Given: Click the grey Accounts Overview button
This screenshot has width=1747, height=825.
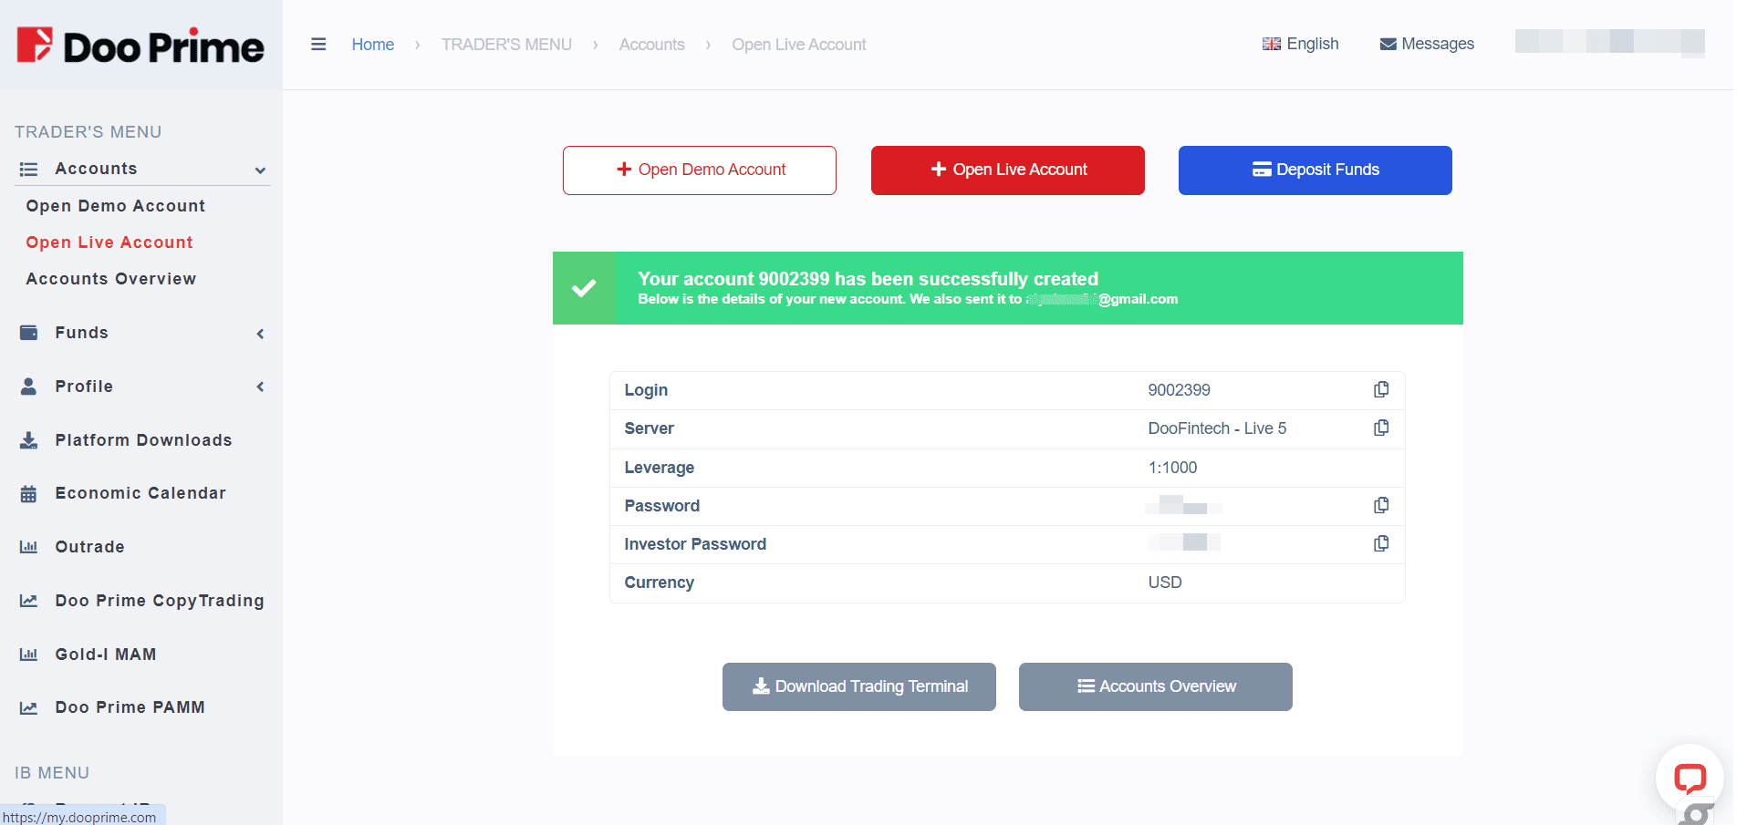Looking at the screenshot, I should 1156,686.
